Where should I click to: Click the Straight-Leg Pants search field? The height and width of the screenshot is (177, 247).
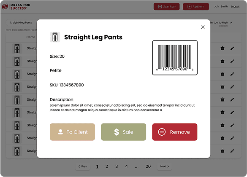[22, 23]
